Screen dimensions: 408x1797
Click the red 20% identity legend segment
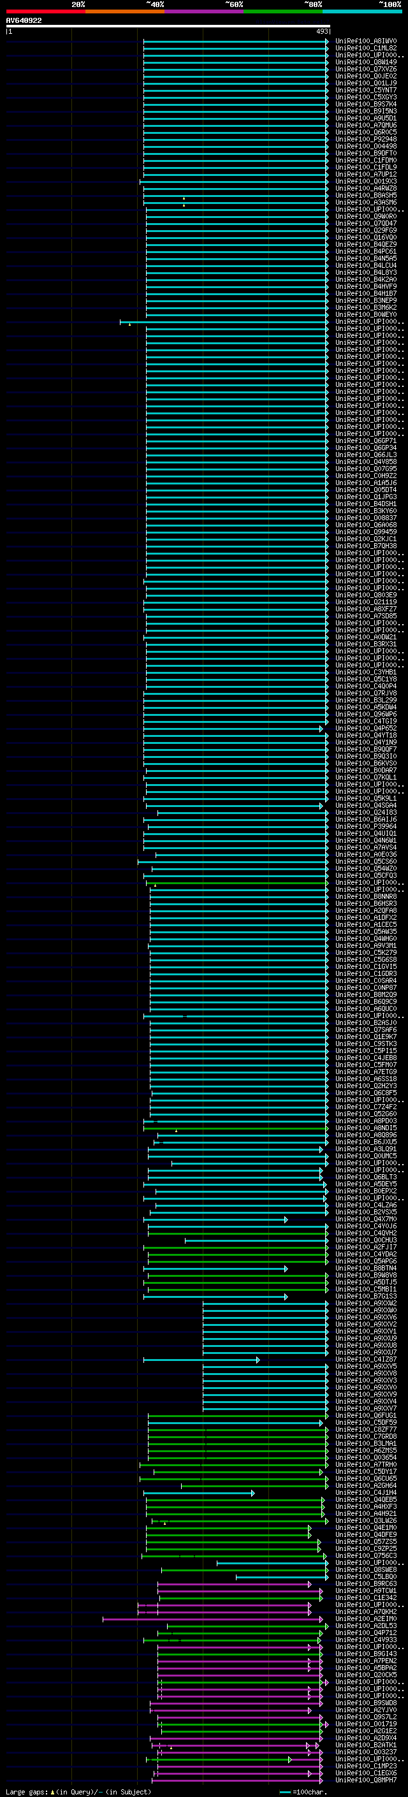point(45,11)
